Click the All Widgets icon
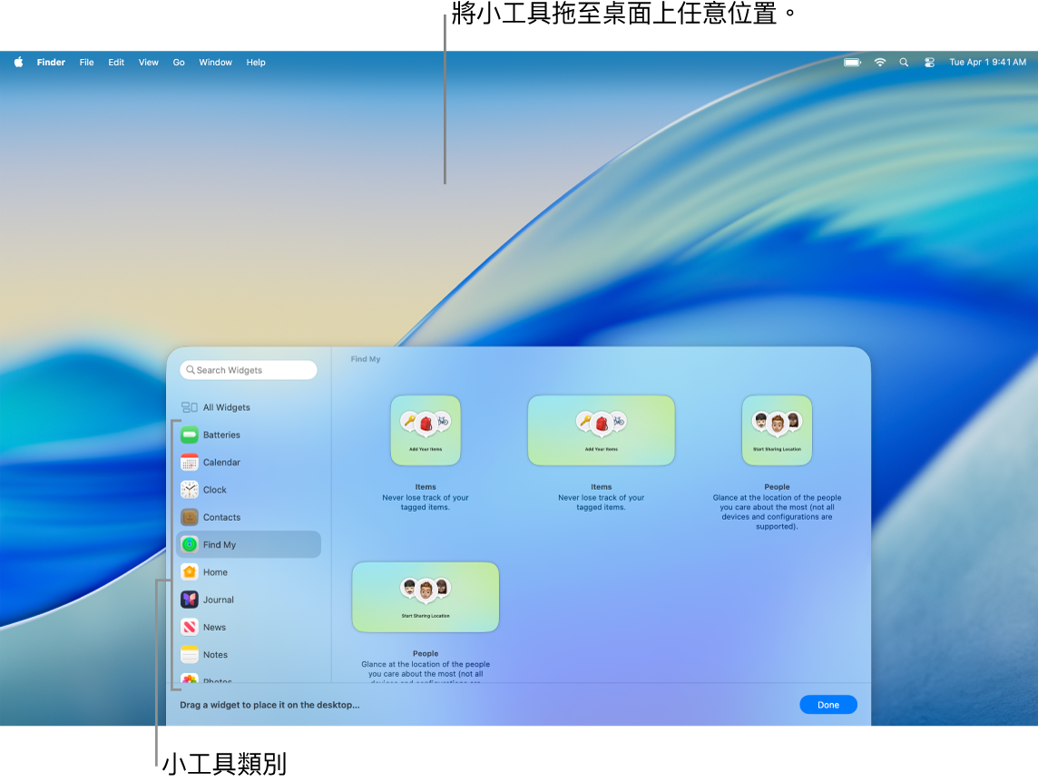This screenshot has height=782, width=1038. tap(190, 407)
